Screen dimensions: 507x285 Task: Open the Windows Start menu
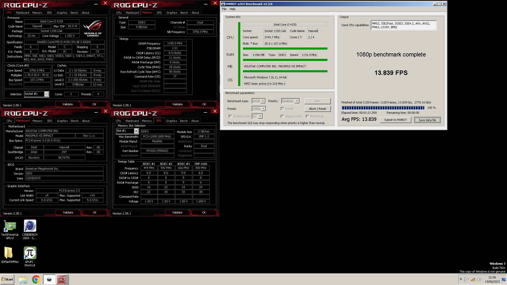(x=7, y=279)
